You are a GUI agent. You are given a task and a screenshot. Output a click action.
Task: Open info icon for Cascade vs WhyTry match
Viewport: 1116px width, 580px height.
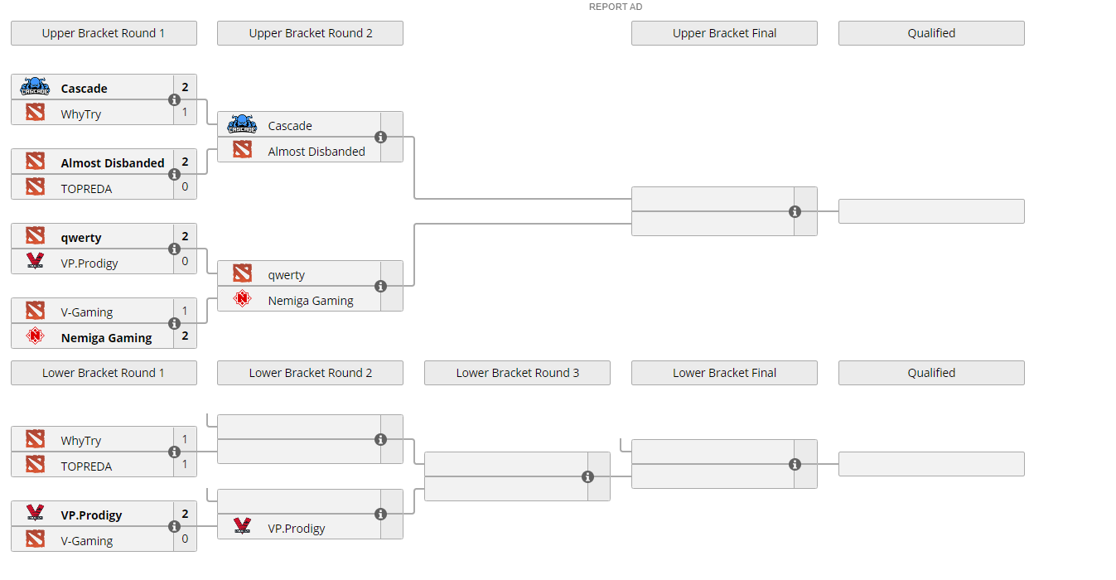coord(174,100)
